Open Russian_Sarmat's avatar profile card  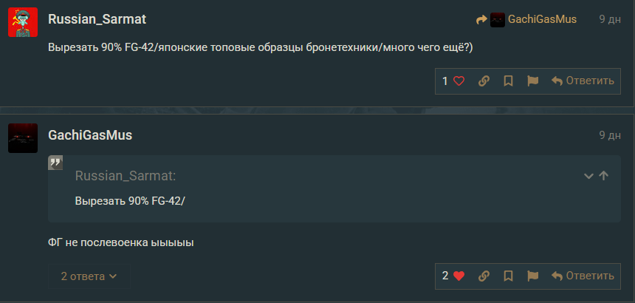(23, 22)
